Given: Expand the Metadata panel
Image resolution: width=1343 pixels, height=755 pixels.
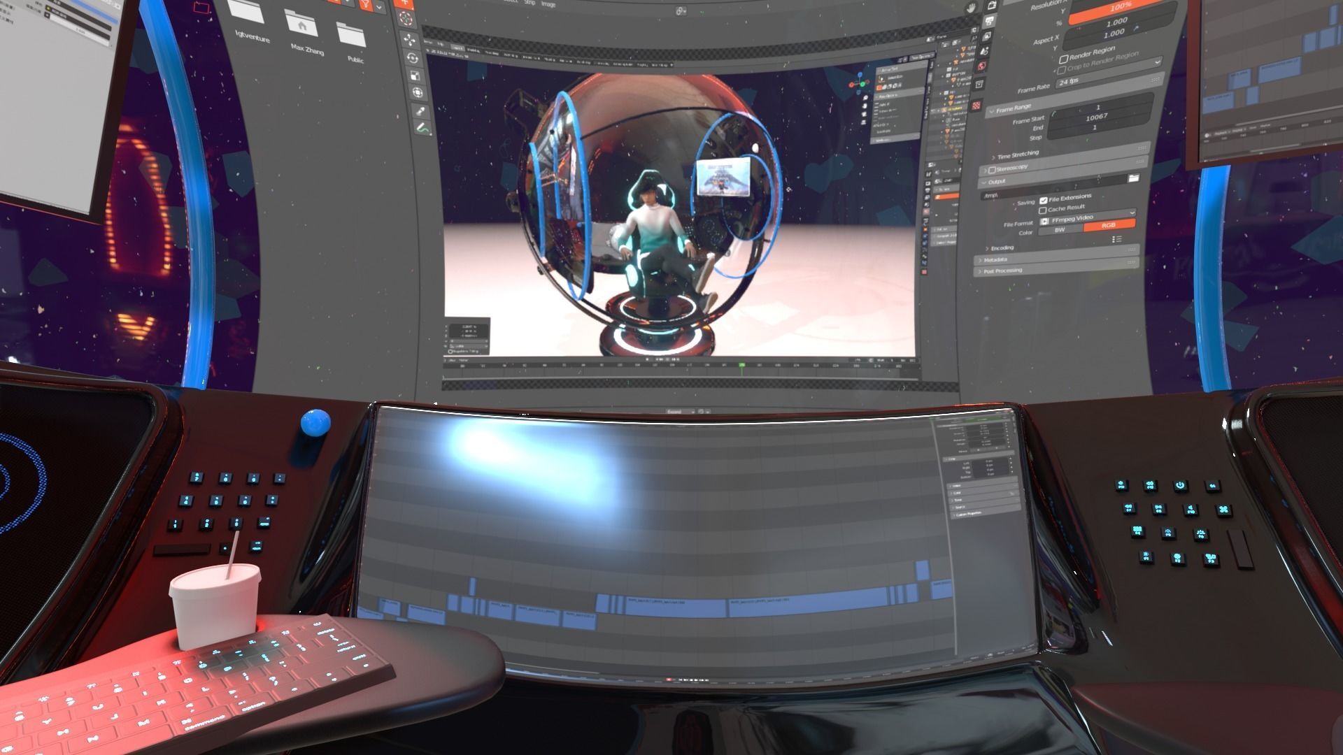Looking at the screenshot, I should 995,260.
